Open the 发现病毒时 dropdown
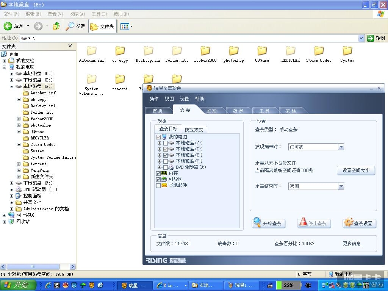Screen dimensions: 388x291 pyautogui.click(x=341, y=147)
